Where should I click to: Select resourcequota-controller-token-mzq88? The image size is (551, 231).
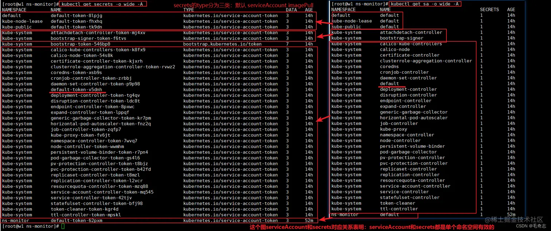(x=99, y=186)
